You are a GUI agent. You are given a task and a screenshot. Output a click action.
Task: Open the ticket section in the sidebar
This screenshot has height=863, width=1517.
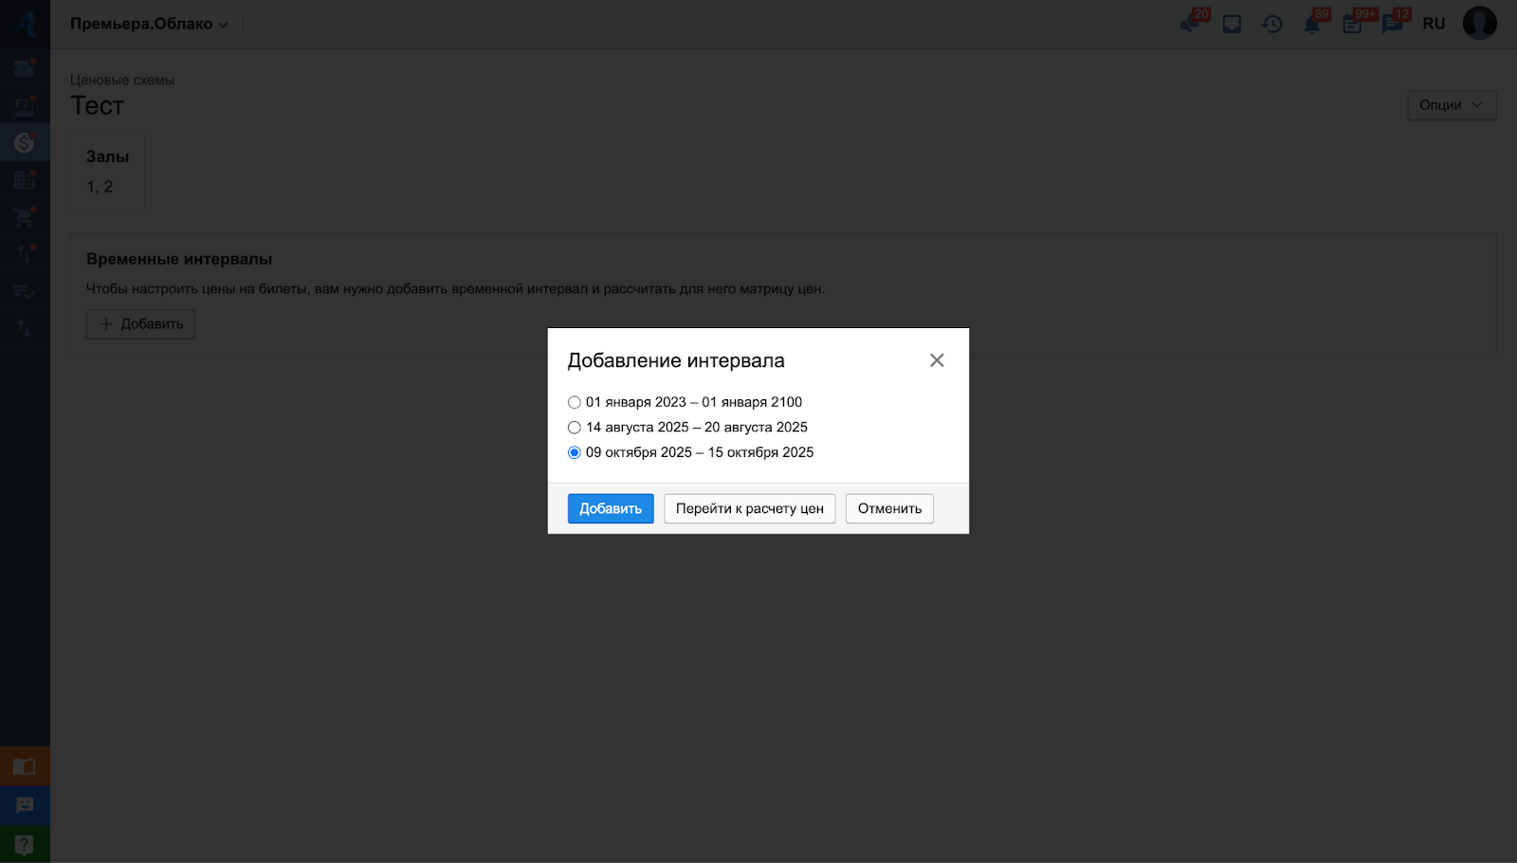pos(25,68)
